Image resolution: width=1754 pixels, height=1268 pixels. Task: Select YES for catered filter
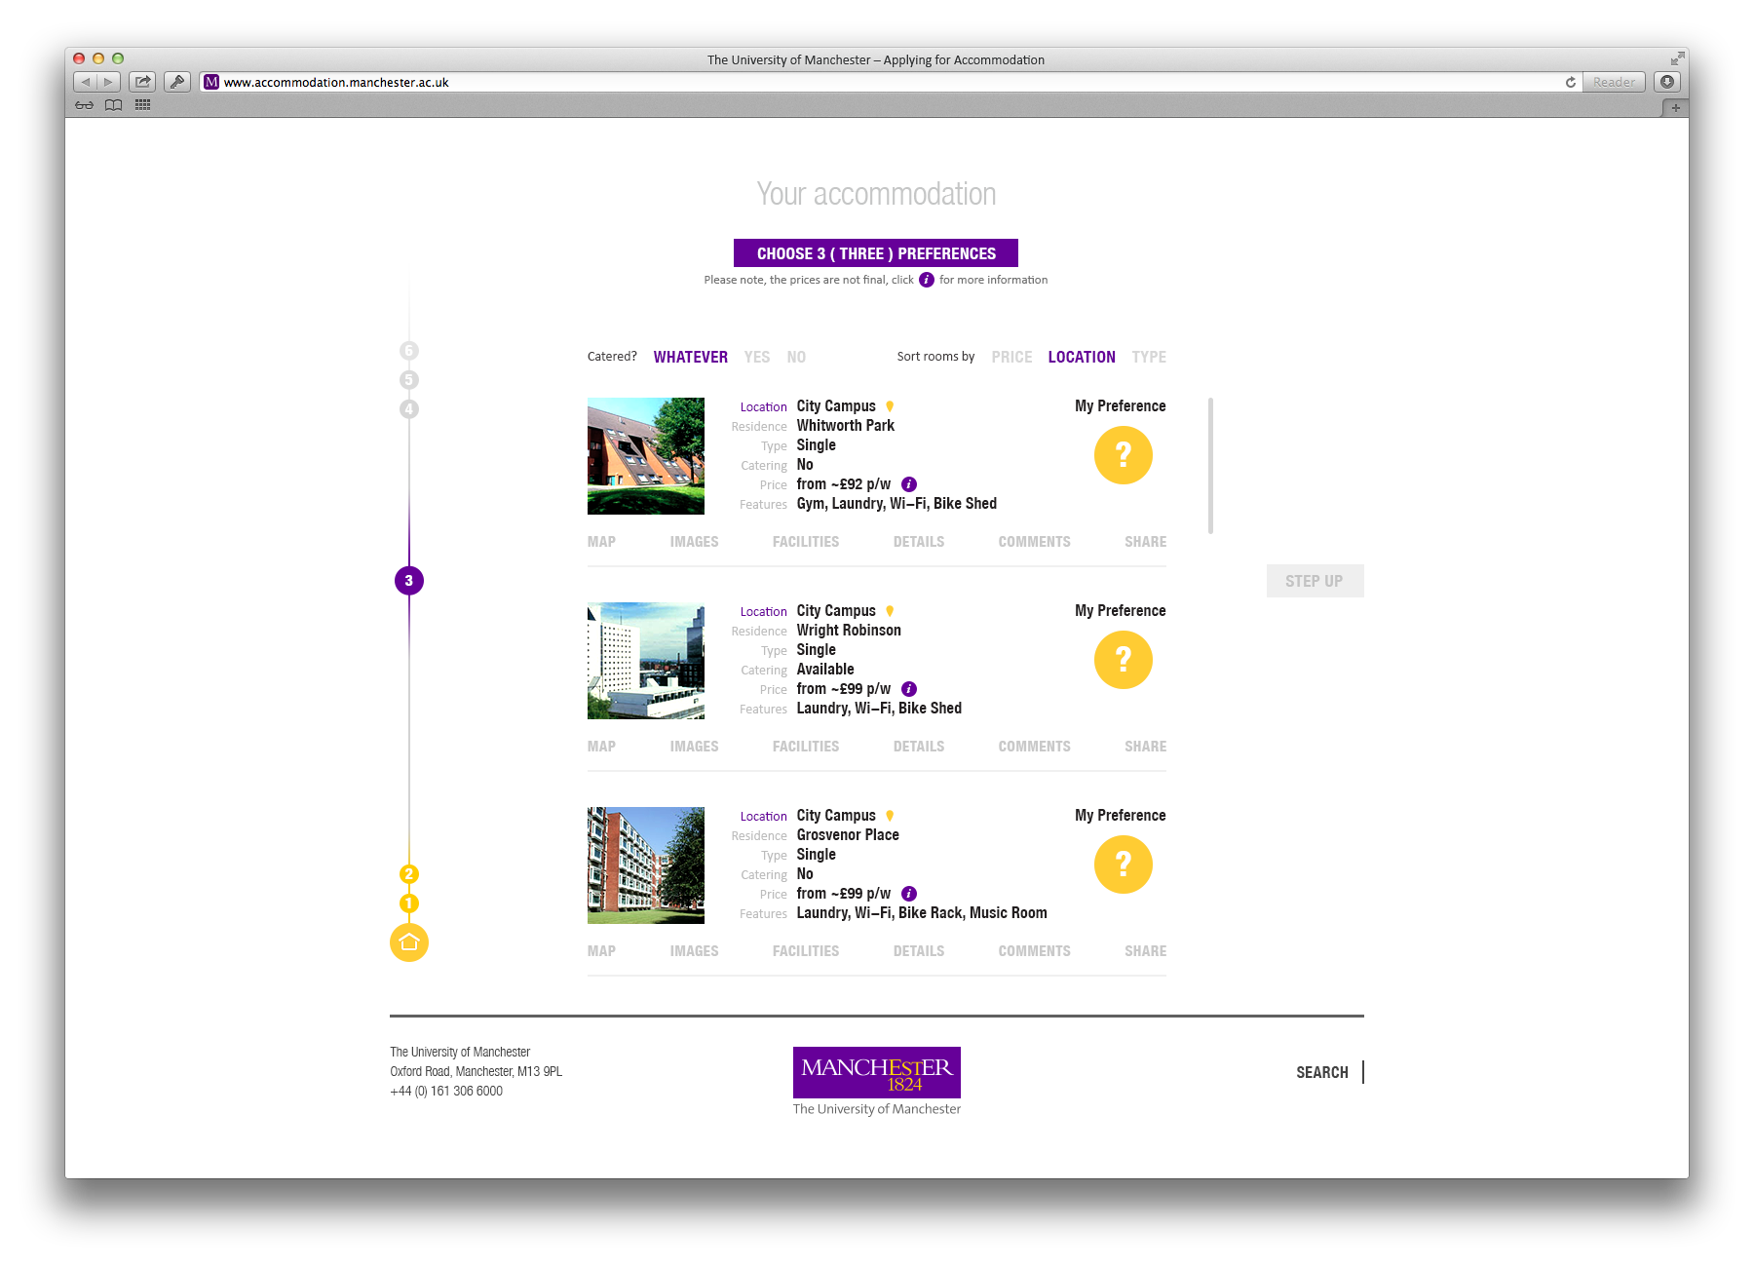pyautogui.click(x=757, y=358)
